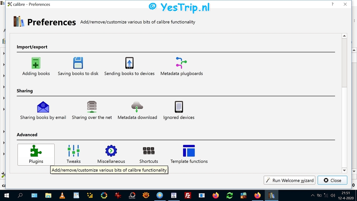Open the Ignored devices settings

pyautogui.click(x=179, y=110)
